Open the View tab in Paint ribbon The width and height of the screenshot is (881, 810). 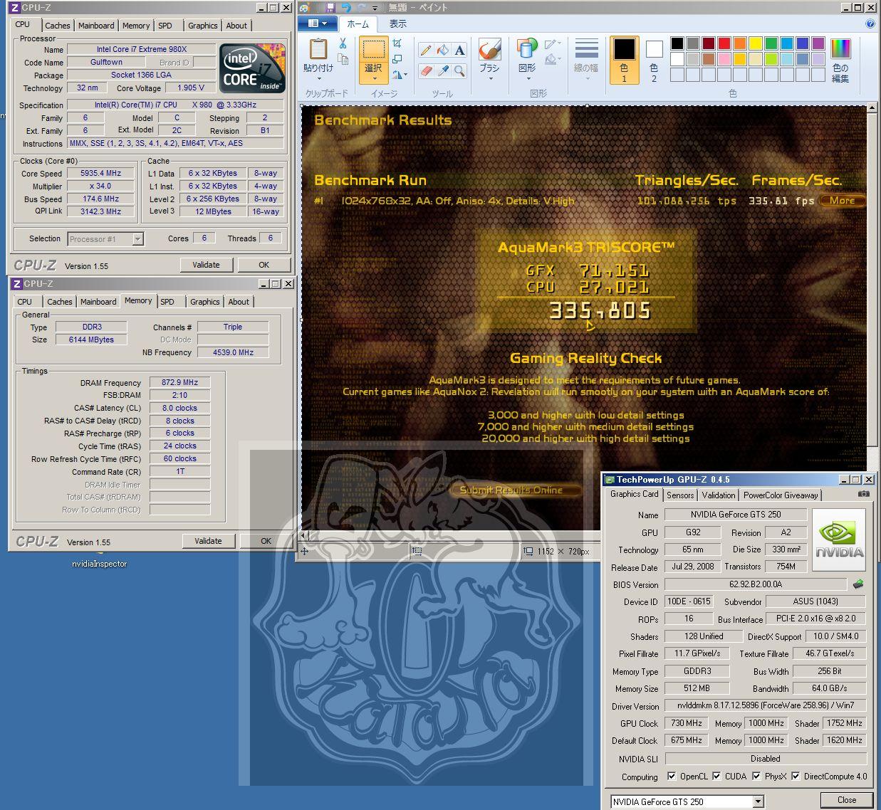point(398,23)
